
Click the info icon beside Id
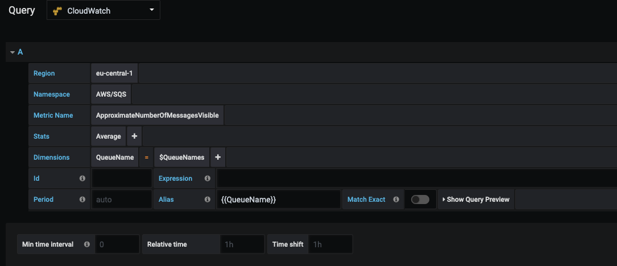[x=82, y=178]
